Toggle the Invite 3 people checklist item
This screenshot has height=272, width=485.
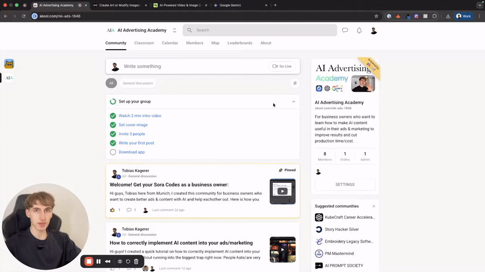112,134
